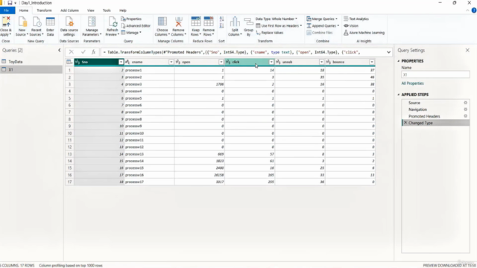Open query Properties
The height and width of the screenshot is (268, 477).
coord(131,19)
